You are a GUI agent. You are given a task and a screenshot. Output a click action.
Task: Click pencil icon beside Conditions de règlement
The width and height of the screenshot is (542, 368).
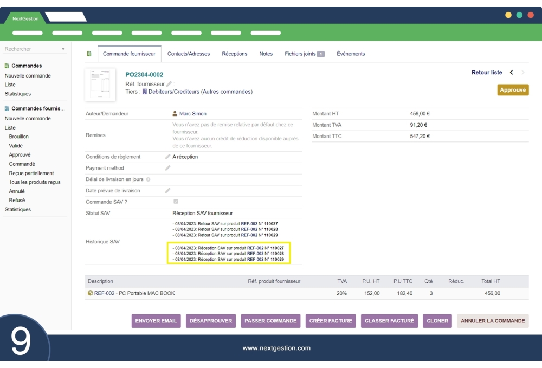click(x=167, y=157)
